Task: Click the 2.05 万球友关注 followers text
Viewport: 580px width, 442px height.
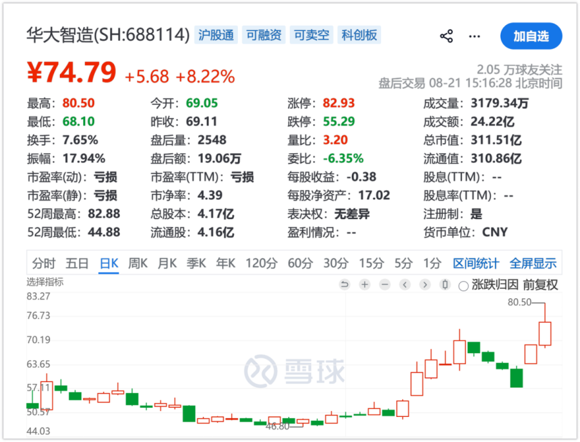Action: [519, 70]
